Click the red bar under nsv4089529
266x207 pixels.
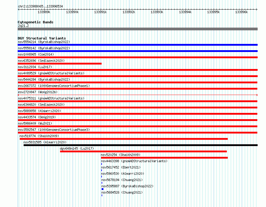[137, 76]
